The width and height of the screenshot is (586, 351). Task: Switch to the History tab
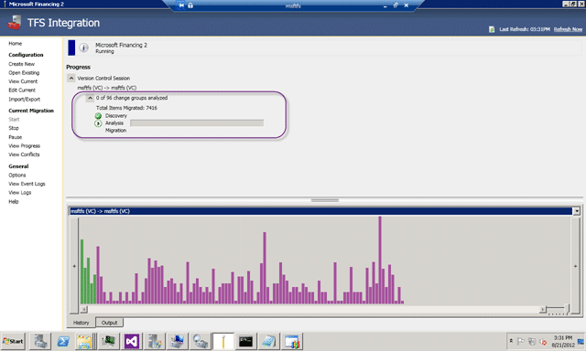point(81,323)
